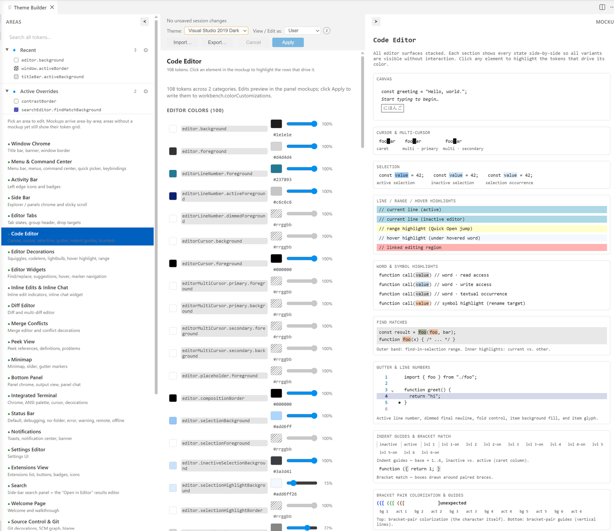Click '// linked editing region' highlight line
Viewport: 614px width, 531px height.
tap(492, 247)
